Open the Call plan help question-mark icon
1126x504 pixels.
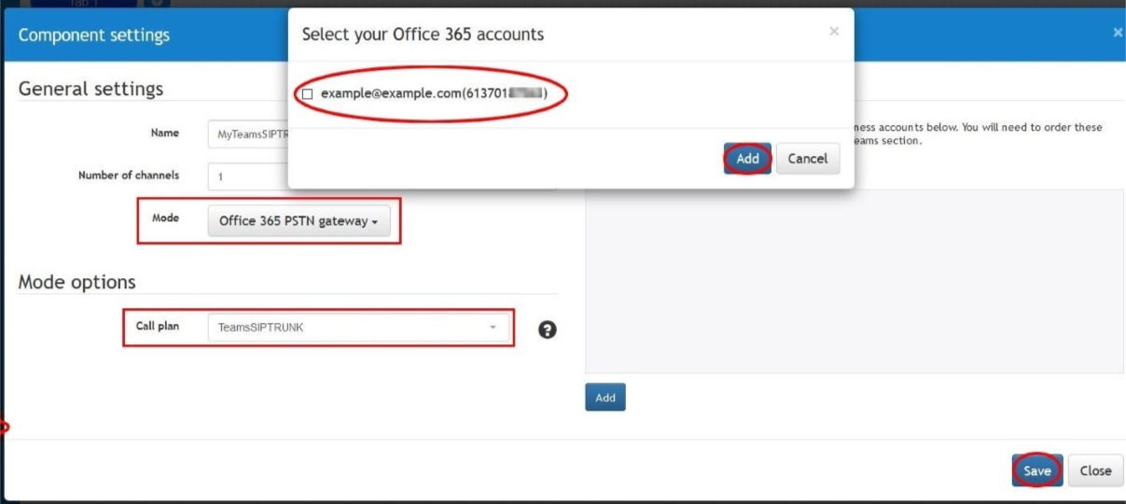(548, 329)
